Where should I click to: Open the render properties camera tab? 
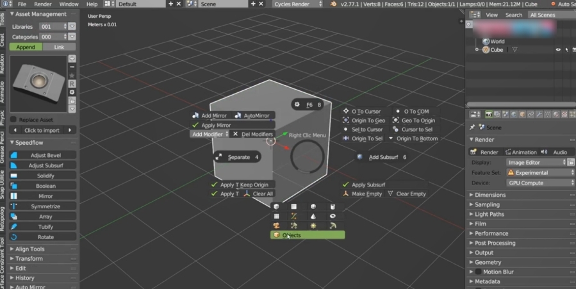point(489,115)
